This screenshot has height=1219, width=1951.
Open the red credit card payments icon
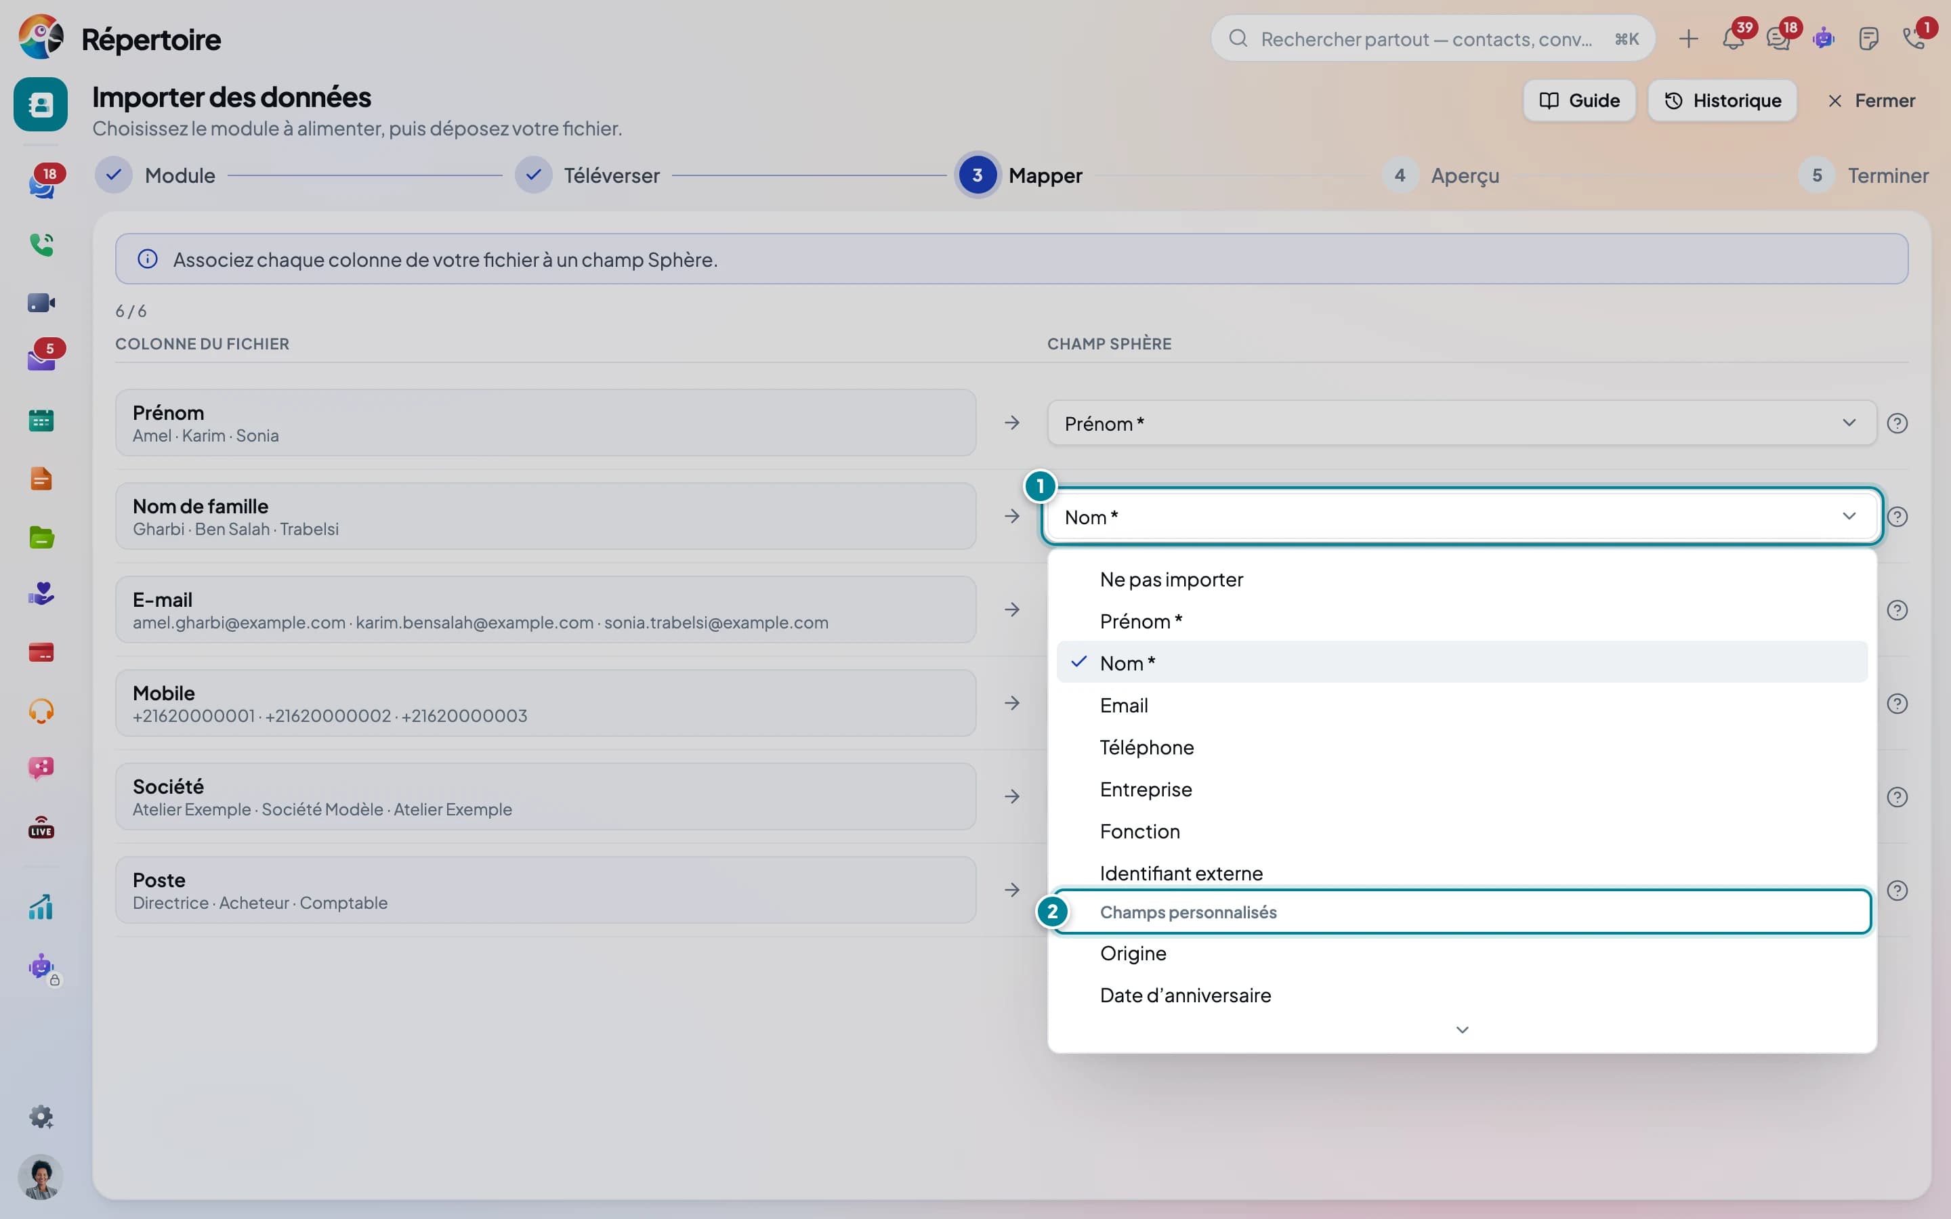[x=41, y=652]
